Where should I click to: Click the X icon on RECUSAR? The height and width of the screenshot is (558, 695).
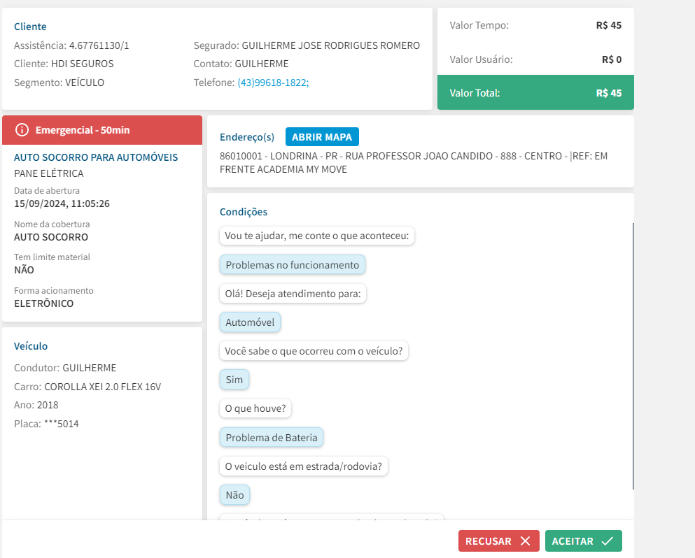[525, 541]
